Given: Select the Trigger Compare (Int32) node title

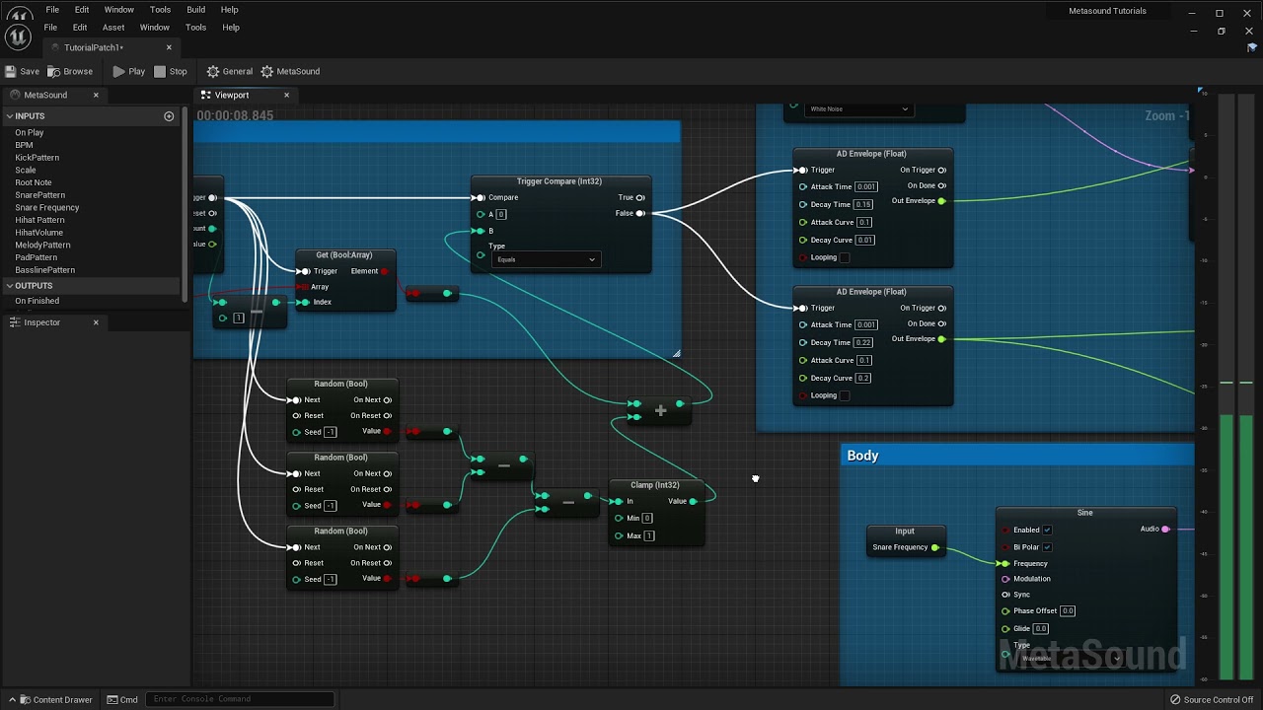Looking at the screenshot, I should pos(559,181).
